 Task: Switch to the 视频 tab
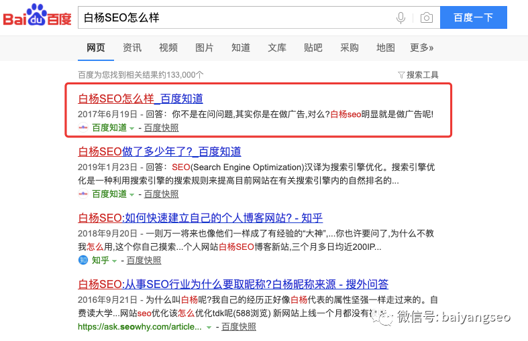[x=168, y=48]
